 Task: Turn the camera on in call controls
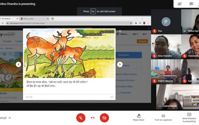[105, 117]
